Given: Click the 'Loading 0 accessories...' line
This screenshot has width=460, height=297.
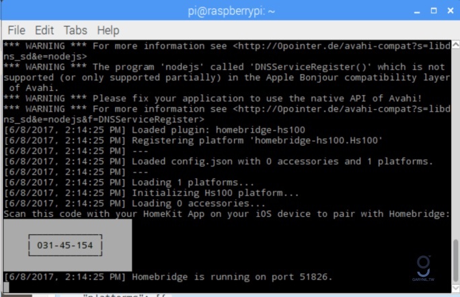Looking at the screenshot, I should coord(135,203).
